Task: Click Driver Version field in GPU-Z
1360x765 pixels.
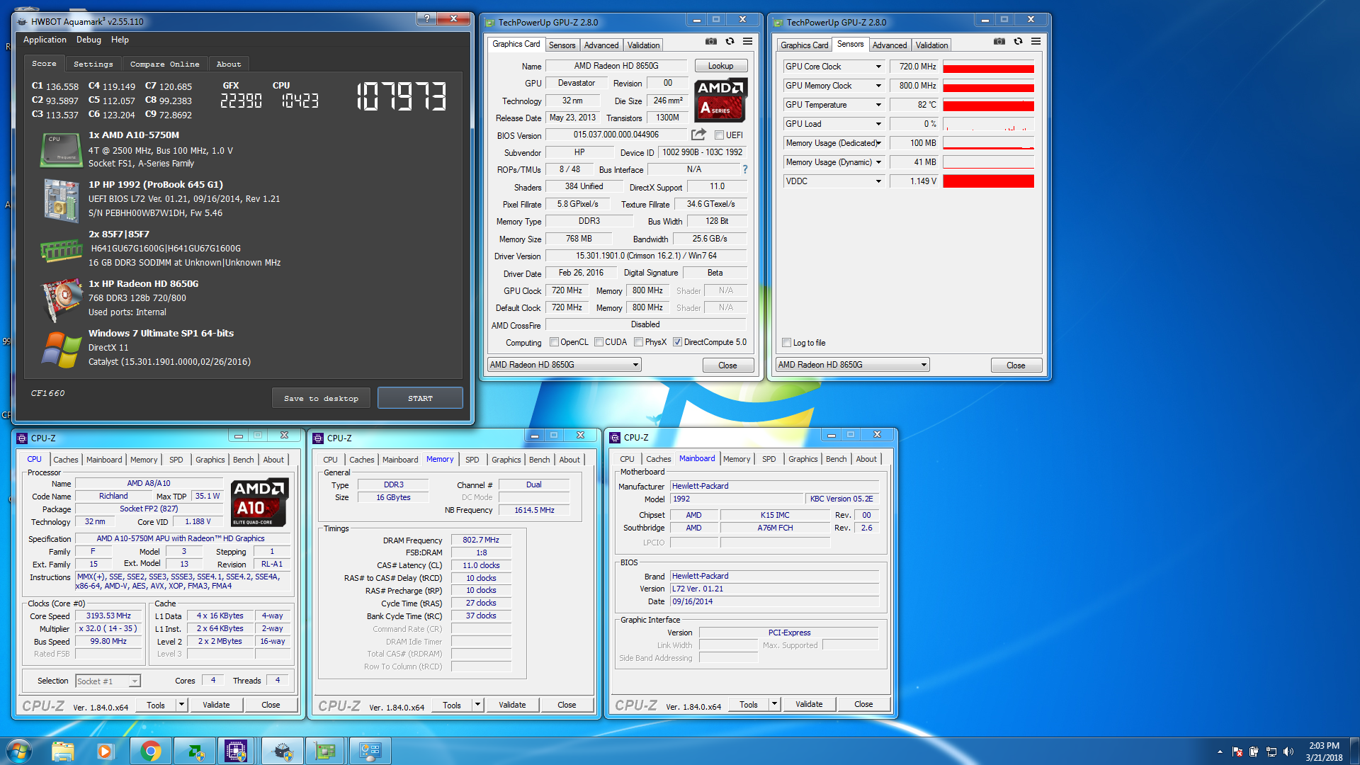Action: click(646, 256)
